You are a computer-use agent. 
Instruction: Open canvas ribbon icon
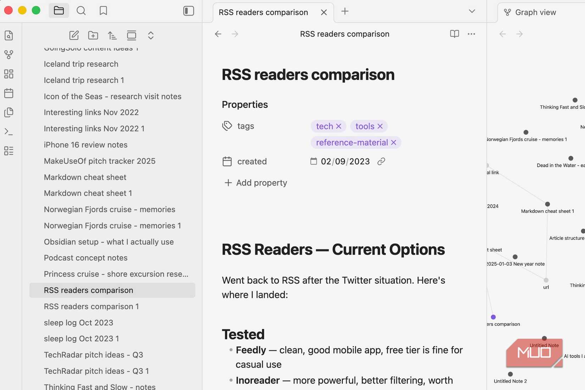point(9,74)
